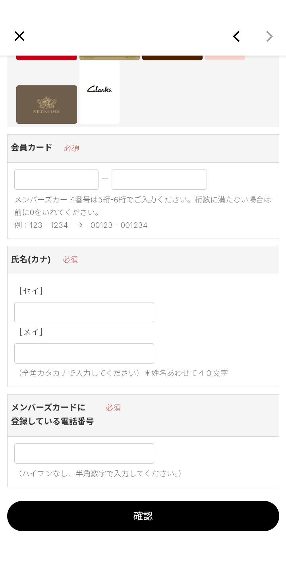Tap the 必須 label beside 会員カード

click(71, 148)
